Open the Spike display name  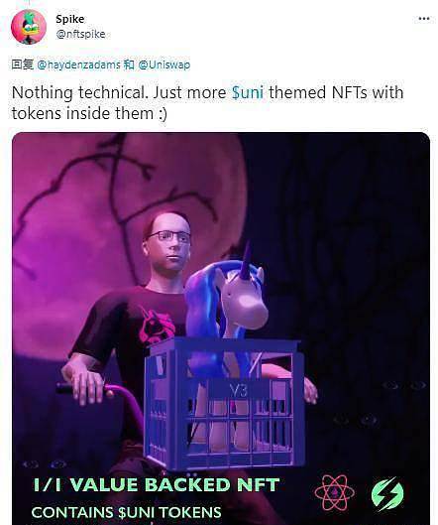(x=70, y=19)
